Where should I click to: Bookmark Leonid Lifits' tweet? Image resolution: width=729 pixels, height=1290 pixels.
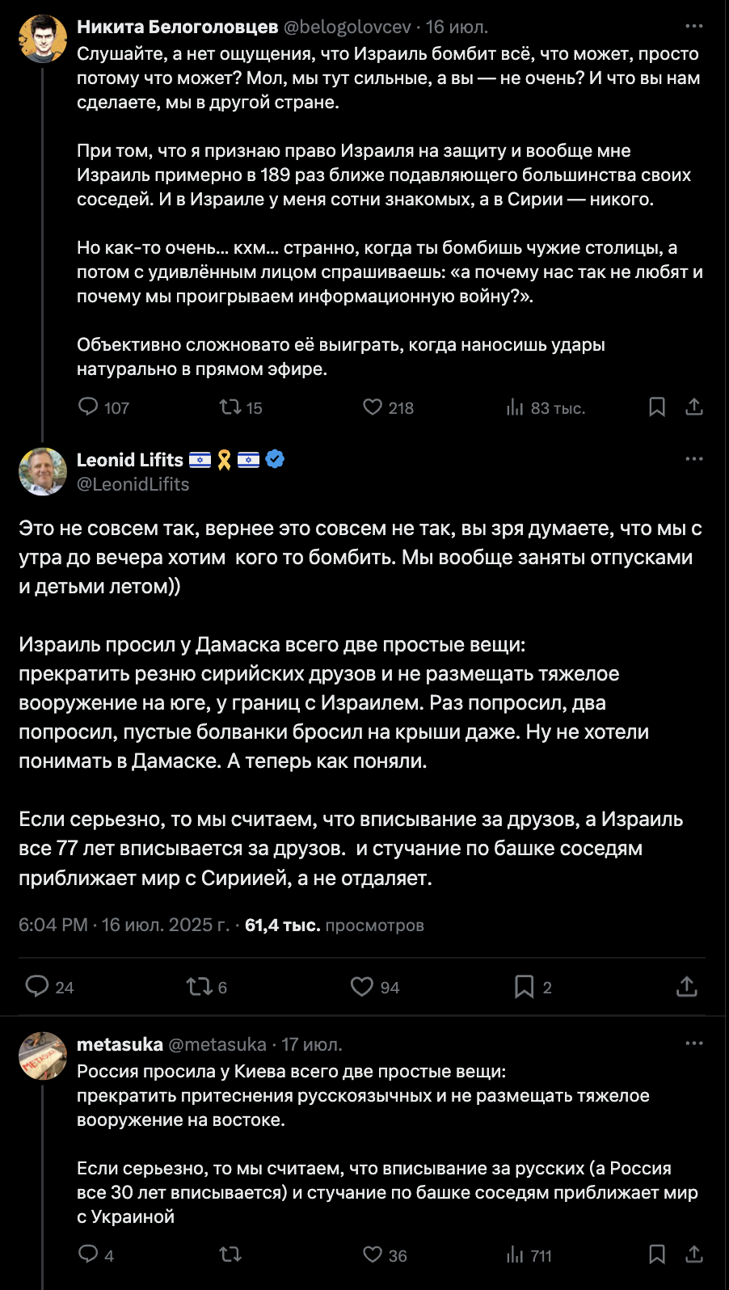[x=525, y=986]
